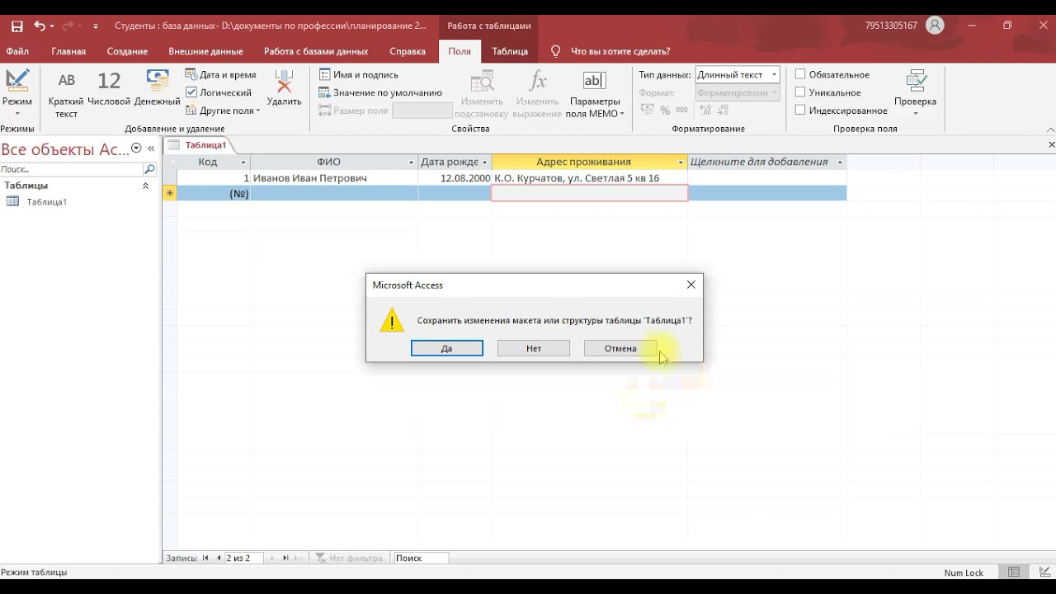Screen dimensions: 1056x594
Task: Close the Microsoft Access dialog
Action: pos(691,285)
